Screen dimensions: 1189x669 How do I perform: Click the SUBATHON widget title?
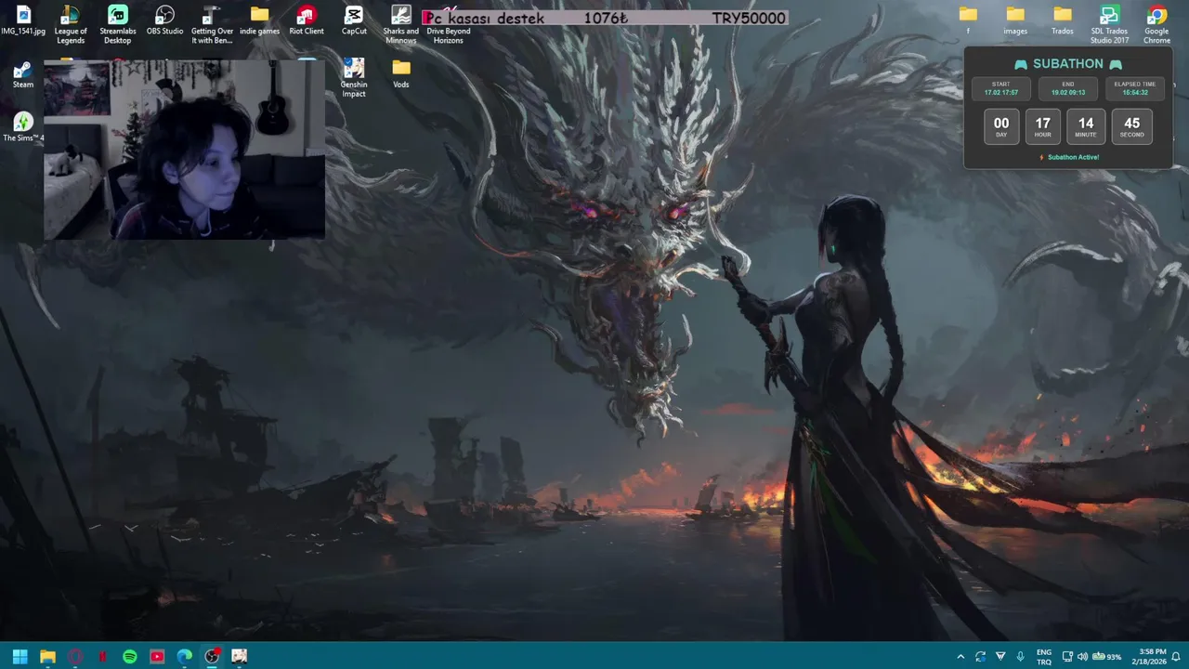point(1068,64)
